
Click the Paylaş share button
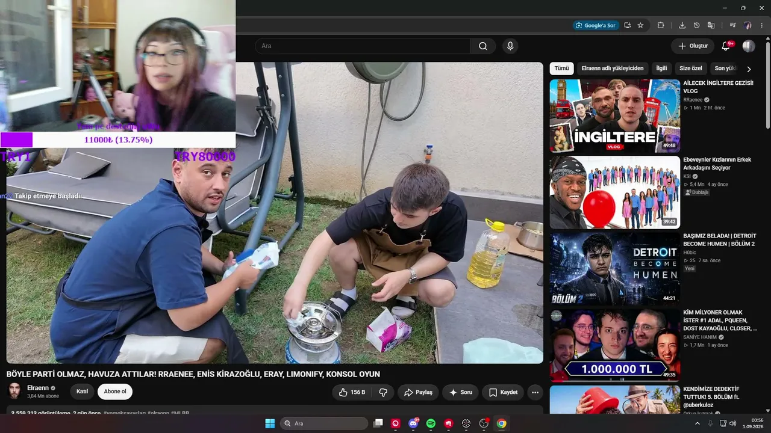click(x=418, y=392)
